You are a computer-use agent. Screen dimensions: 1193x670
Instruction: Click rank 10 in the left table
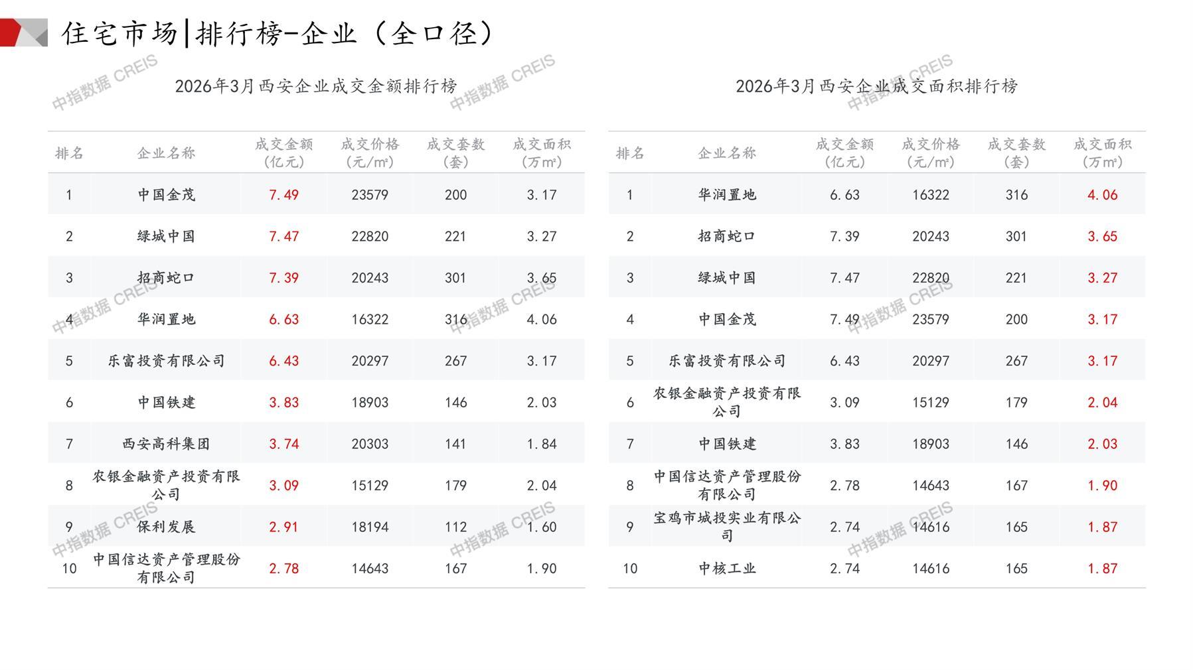69,569
